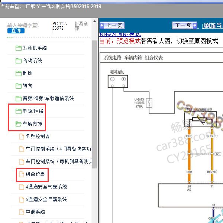This screenshot has width=223, height=223.
Task: Click page icon beside 车门控制系统（4门具备防夹功
Action: pos(22,149)
